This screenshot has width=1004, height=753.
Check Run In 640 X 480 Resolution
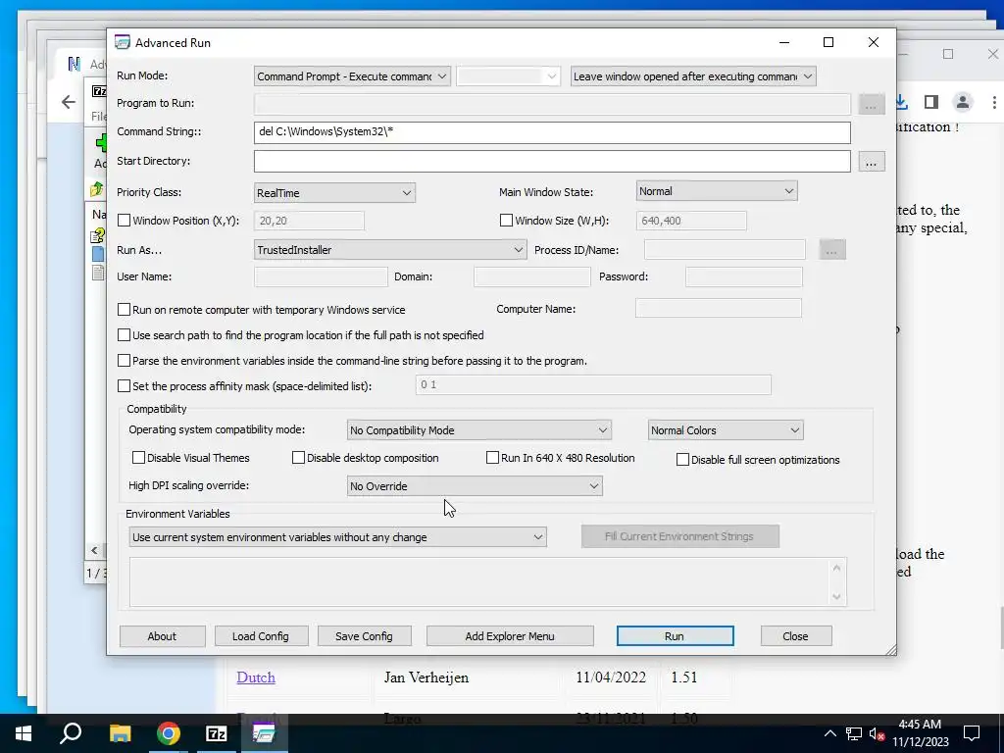pos(492,458)
